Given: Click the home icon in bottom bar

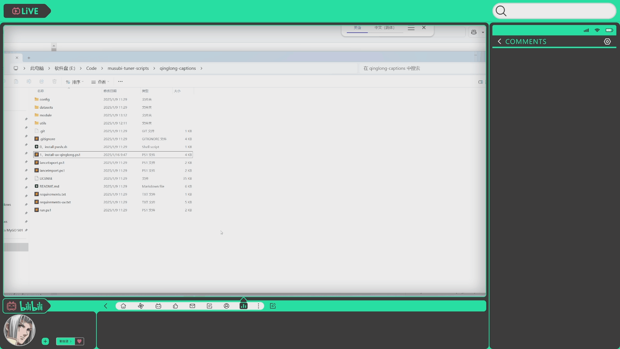Looking at the screenshot, I should tap(123, 306).
